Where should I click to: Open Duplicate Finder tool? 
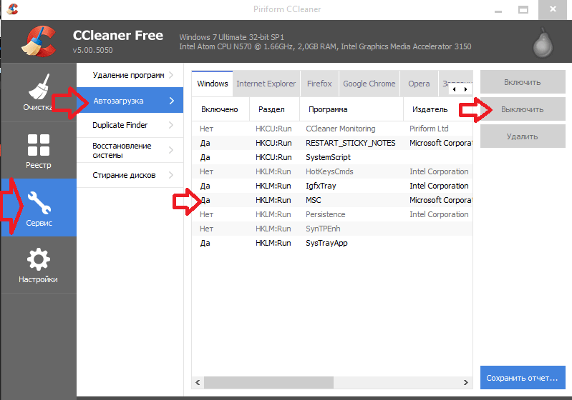click(130, 125)
